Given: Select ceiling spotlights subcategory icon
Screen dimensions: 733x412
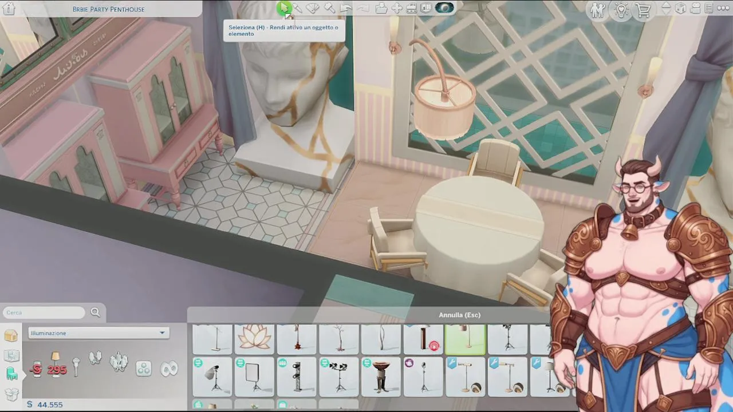Looking at the screenshot, I should 144,369.
